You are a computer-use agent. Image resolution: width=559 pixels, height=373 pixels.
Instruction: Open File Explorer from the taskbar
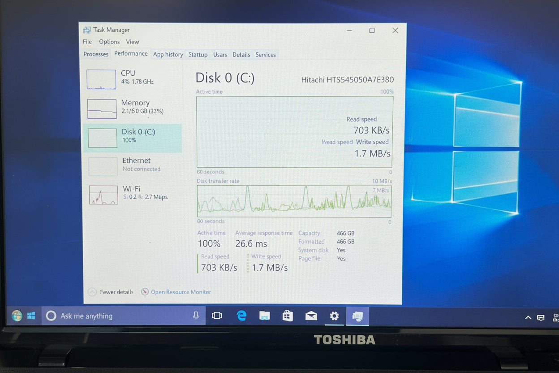[265, 316]
